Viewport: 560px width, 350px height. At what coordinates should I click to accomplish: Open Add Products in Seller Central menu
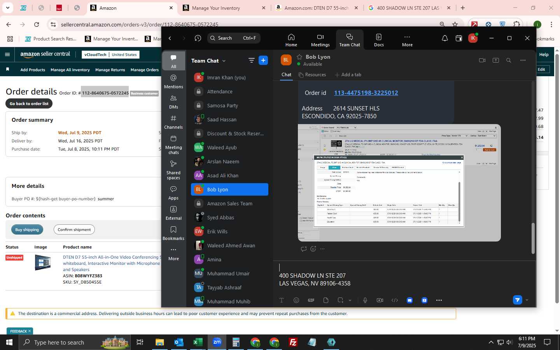(x=33, y=70)
